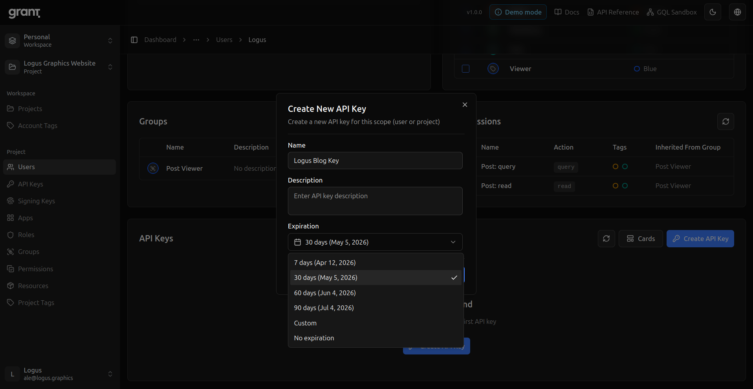Click the Logus Graphics Website folder icon
Screen dimensions: 753x389
pyautogui.click(x=13, y=67)
